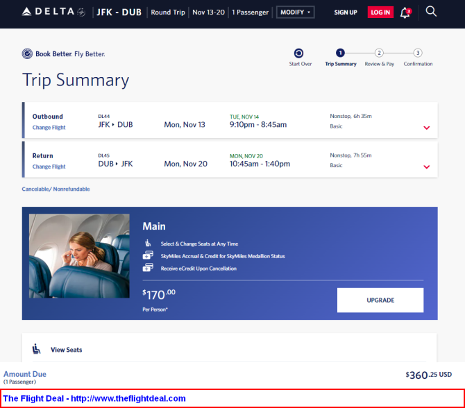
Task: Click the SkyMiles Accrual card icon
Action: (x=148, y=255)
